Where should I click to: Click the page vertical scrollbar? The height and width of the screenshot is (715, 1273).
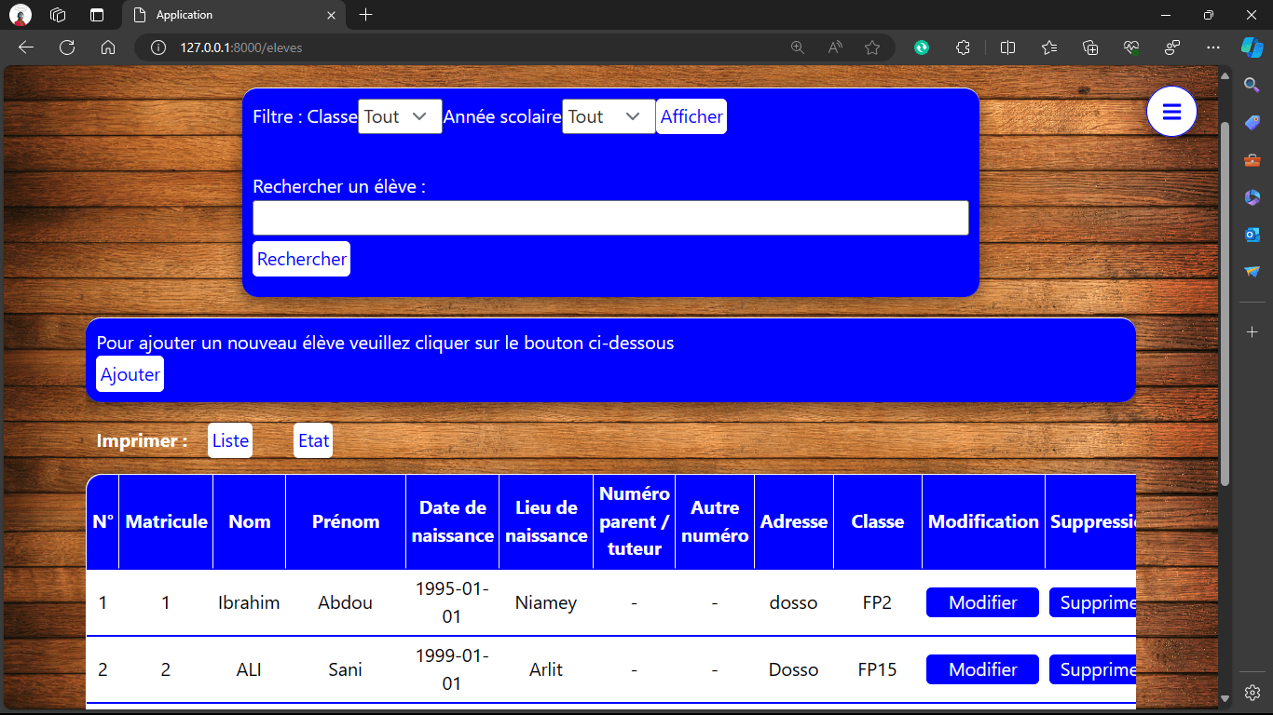(x=1225, y=304)
